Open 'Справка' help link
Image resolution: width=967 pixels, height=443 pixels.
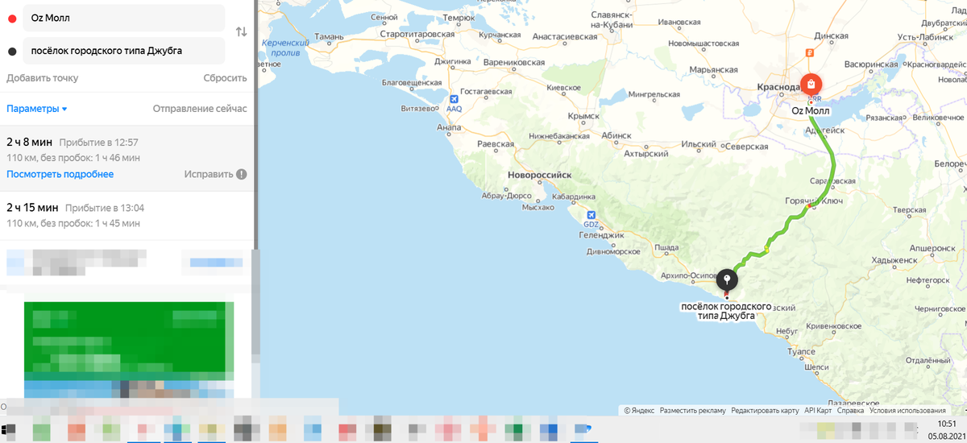(x=850, y=411)
